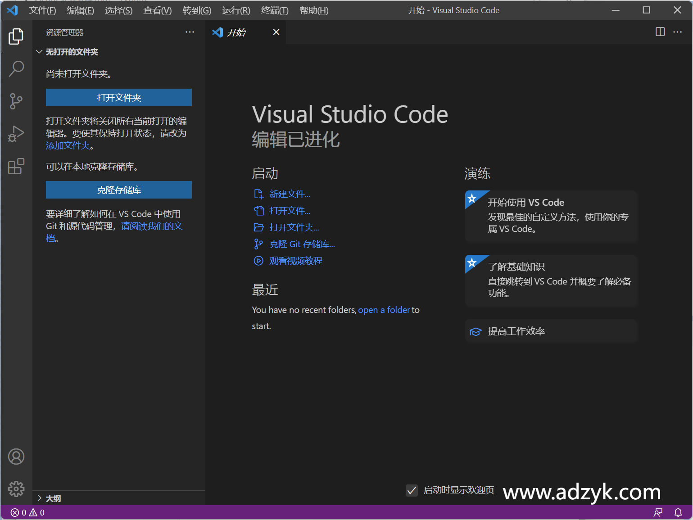
Task: Click the remote indicator icon in status bar
Action: (x=658, y=512)
